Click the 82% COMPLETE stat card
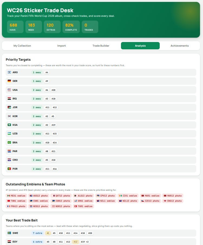 [x=71, y=27]
